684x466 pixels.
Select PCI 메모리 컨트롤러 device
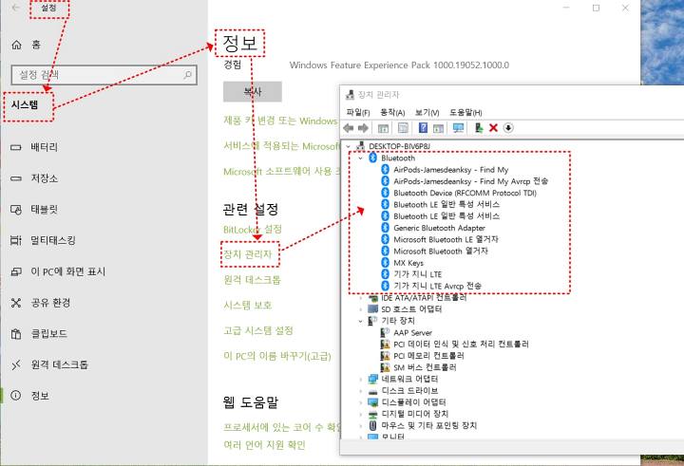[428, 356]
